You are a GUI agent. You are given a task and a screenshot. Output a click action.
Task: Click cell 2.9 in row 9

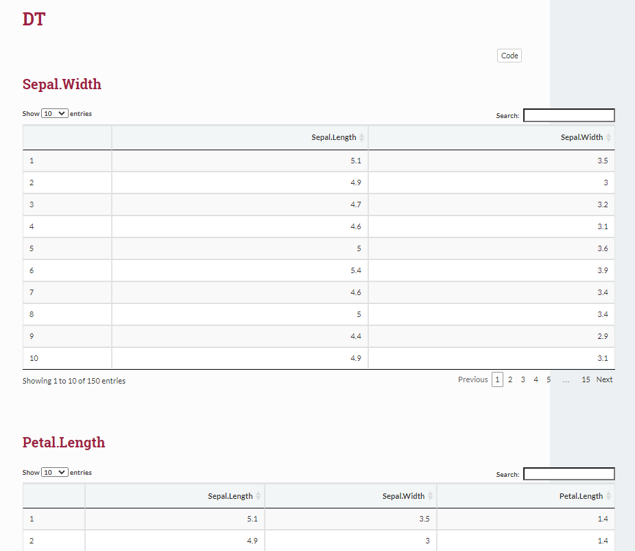coord(603,336)
